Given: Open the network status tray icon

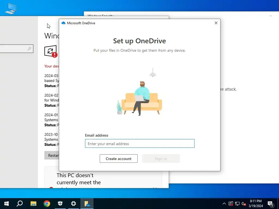Looking at the screenshot, I should coord(237,204).
